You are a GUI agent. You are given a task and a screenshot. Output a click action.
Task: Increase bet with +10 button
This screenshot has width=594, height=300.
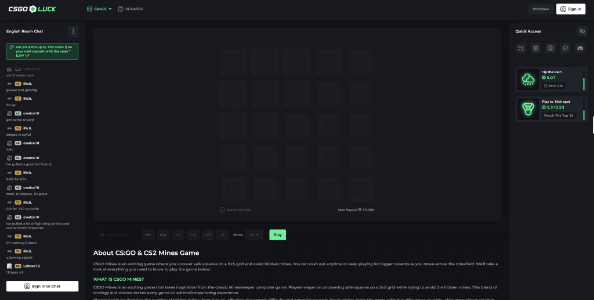pos(193,235)
